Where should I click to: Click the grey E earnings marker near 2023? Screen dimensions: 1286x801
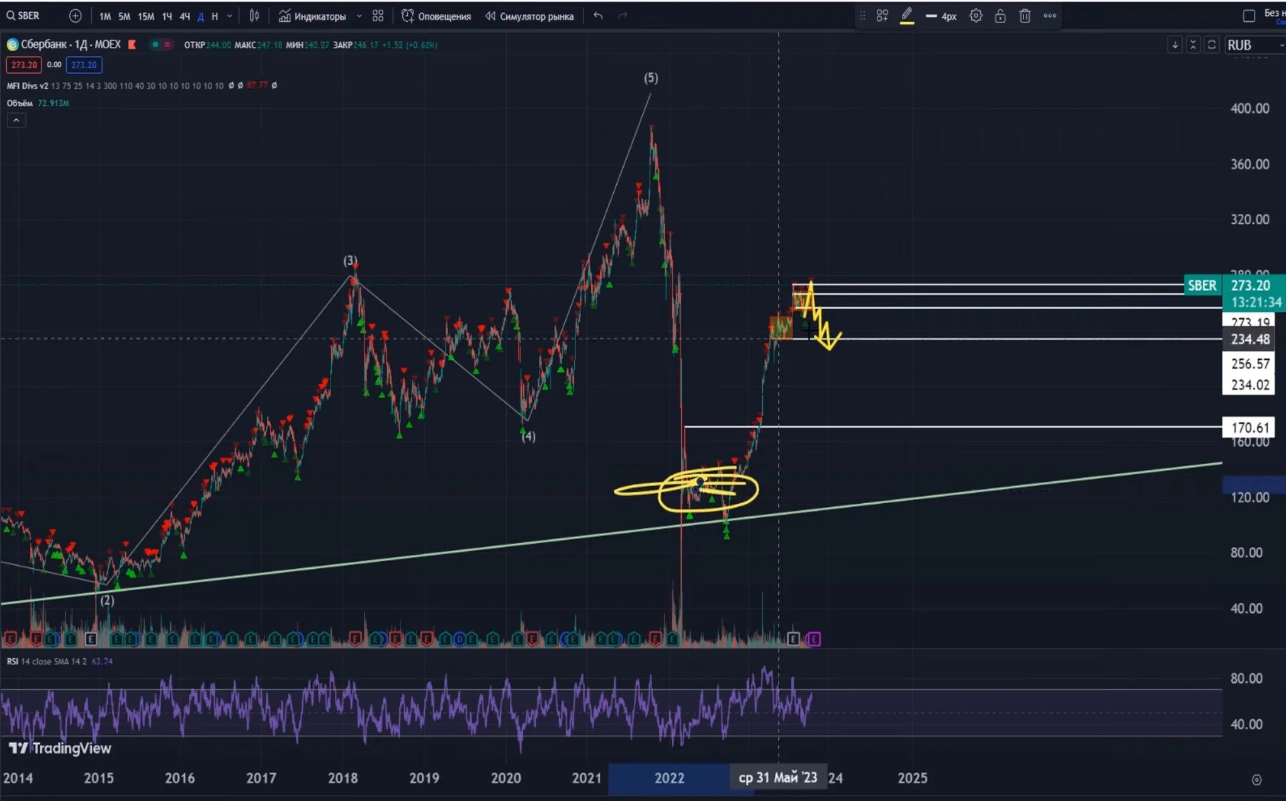pyautogui.click(x=793, y=639)
